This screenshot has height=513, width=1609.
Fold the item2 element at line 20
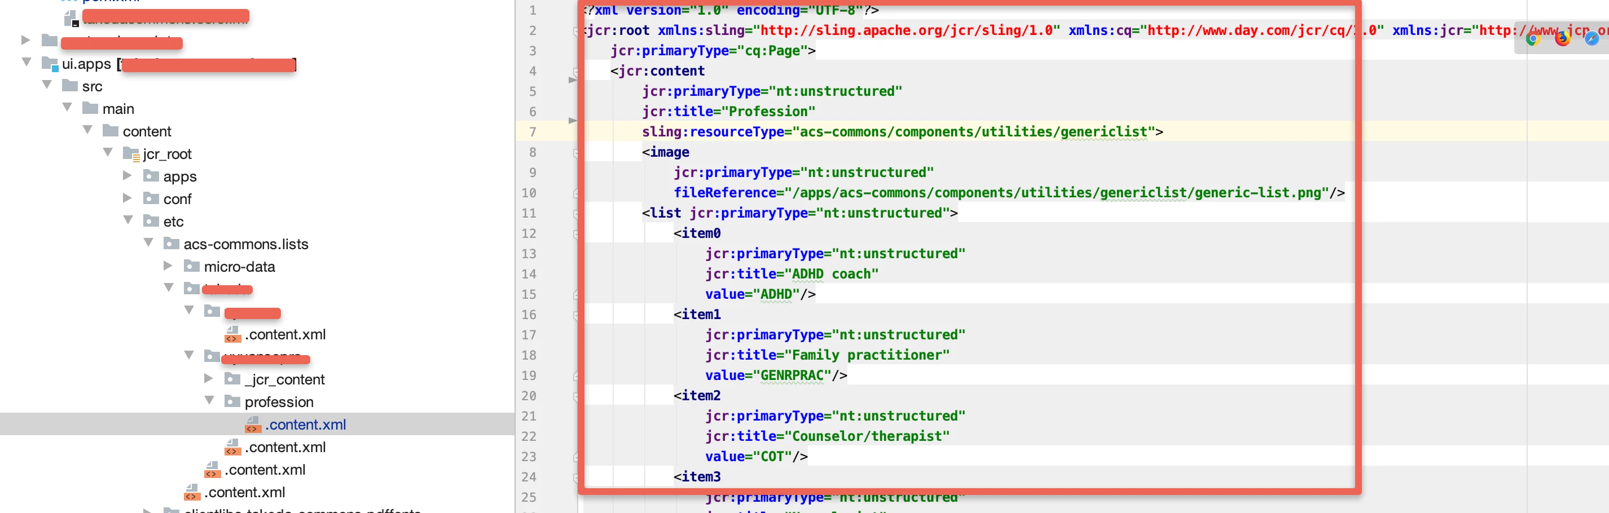[577, 396]
